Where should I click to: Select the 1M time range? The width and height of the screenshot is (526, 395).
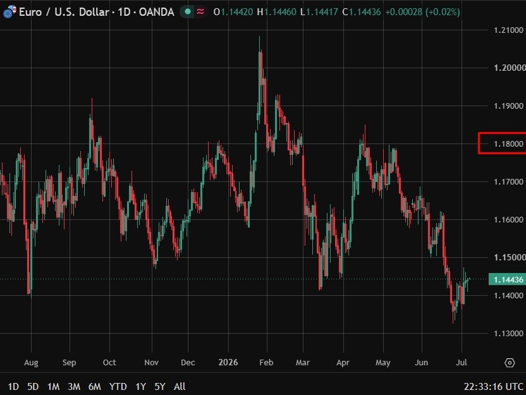[53, 387]
